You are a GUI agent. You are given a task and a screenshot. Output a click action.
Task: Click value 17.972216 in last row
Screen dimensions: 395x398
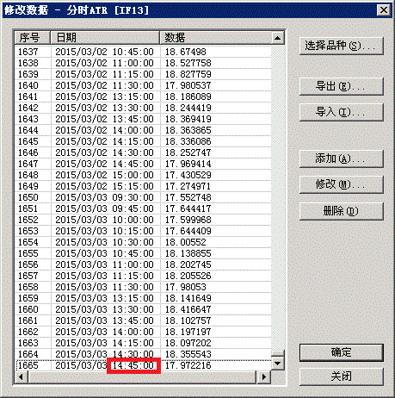tap(188, 365)
